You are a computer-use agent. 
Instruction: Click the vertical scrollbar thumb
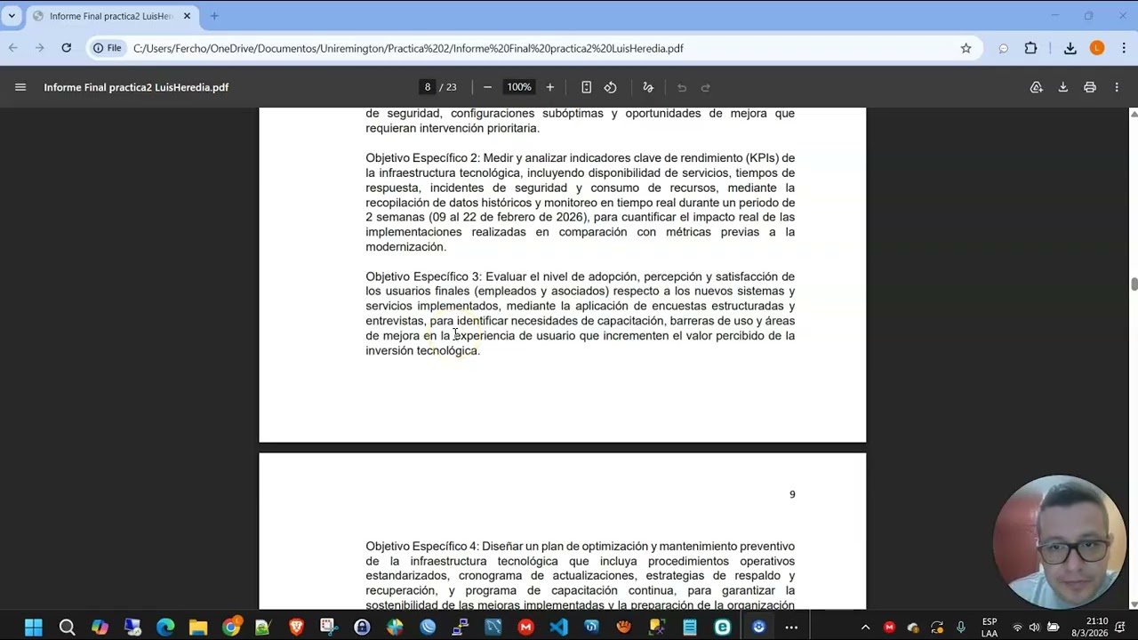tap(1134, 284)
